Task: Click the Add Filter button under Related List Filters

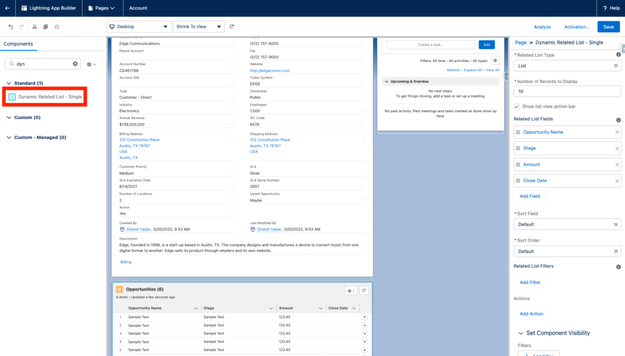Action: pos(530,282)
